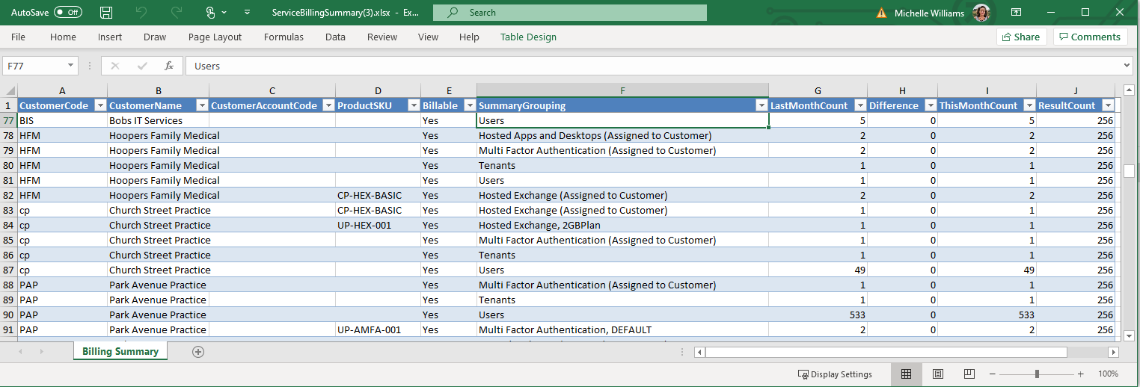Open the Comments button
This screenshot has width=1140, height=387.
(1090, 37)
